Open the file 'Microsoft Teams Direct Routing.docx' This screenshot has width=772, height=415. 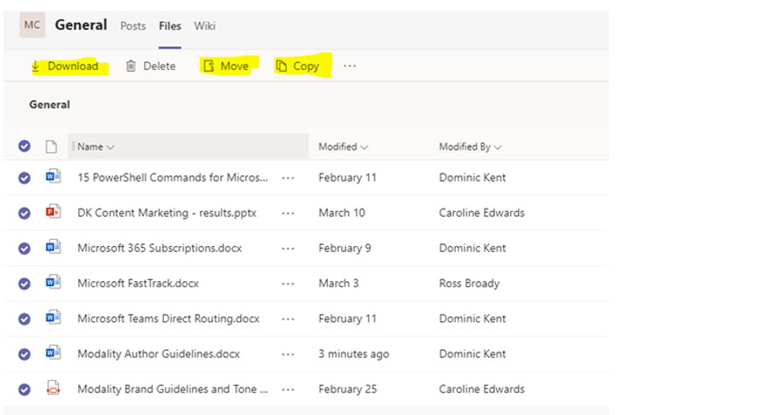point(168,319)
